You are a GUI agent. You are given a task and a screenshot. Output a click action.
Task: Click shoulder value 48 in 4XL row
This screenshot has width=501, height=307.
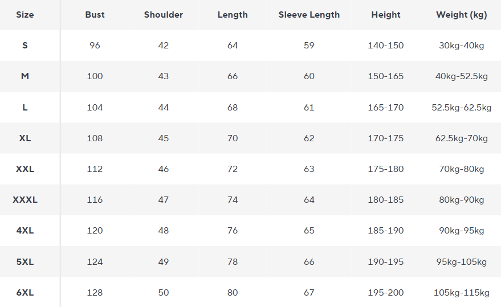(x=164, y=231)
